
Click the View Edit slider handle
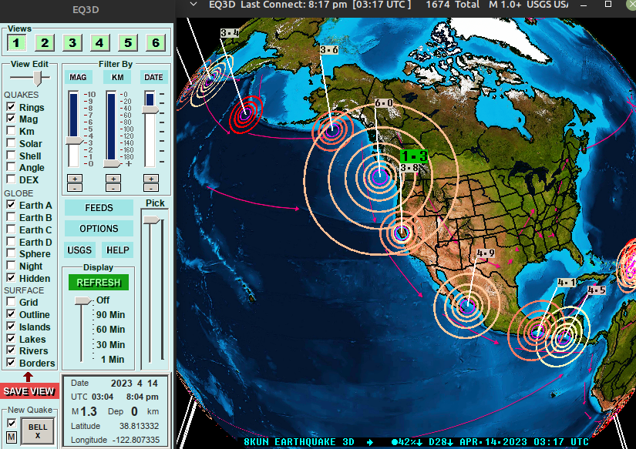37,79
